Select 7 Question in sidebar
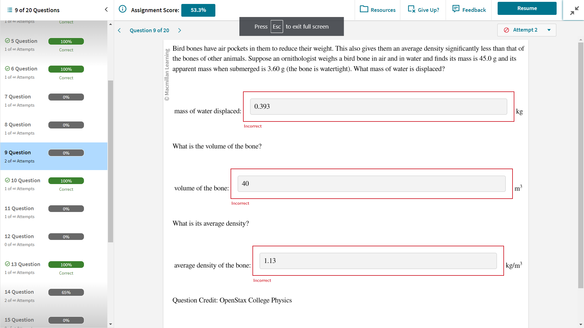The image size is (584, 328). [x=18, y=97]
